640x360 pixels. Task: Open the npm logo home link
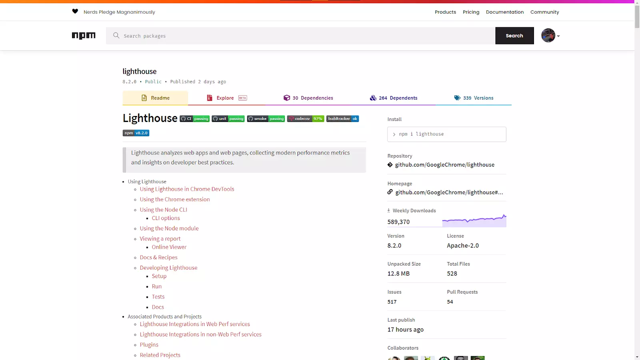tap(84, 36)
